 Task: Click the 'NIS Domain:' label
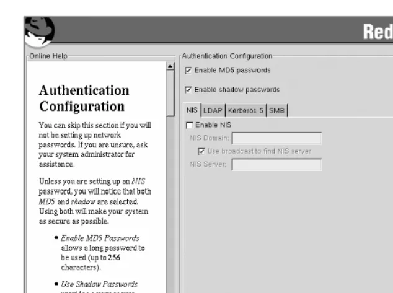pyautogui.click(x=210, y=138)
